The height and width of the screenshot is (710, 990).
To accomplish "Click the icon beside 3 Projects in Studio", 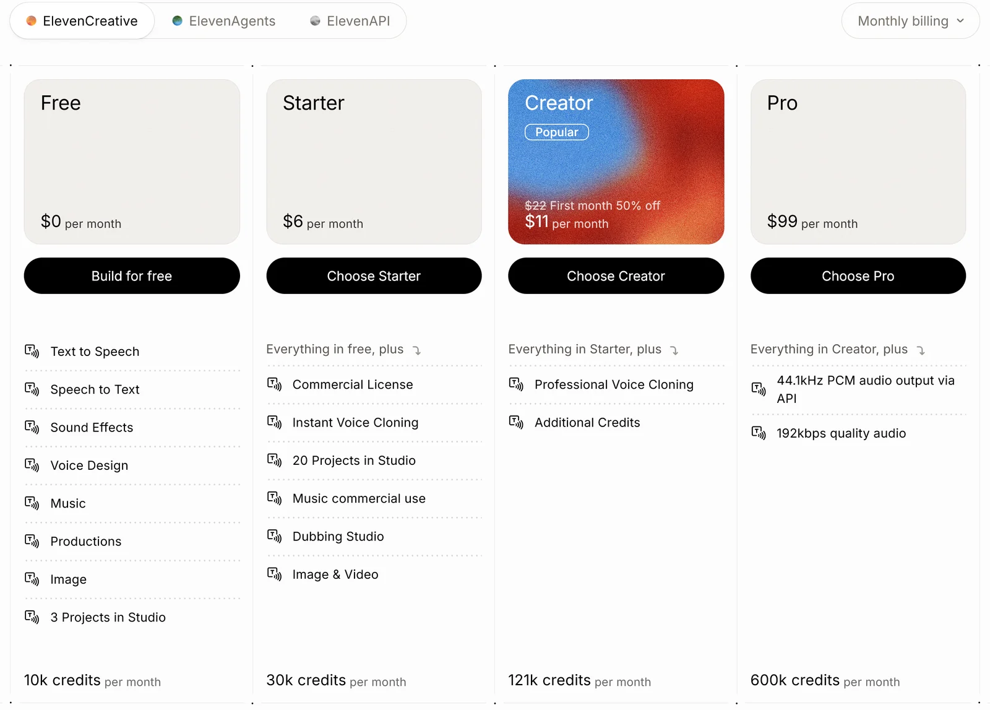I will [32, 617].
